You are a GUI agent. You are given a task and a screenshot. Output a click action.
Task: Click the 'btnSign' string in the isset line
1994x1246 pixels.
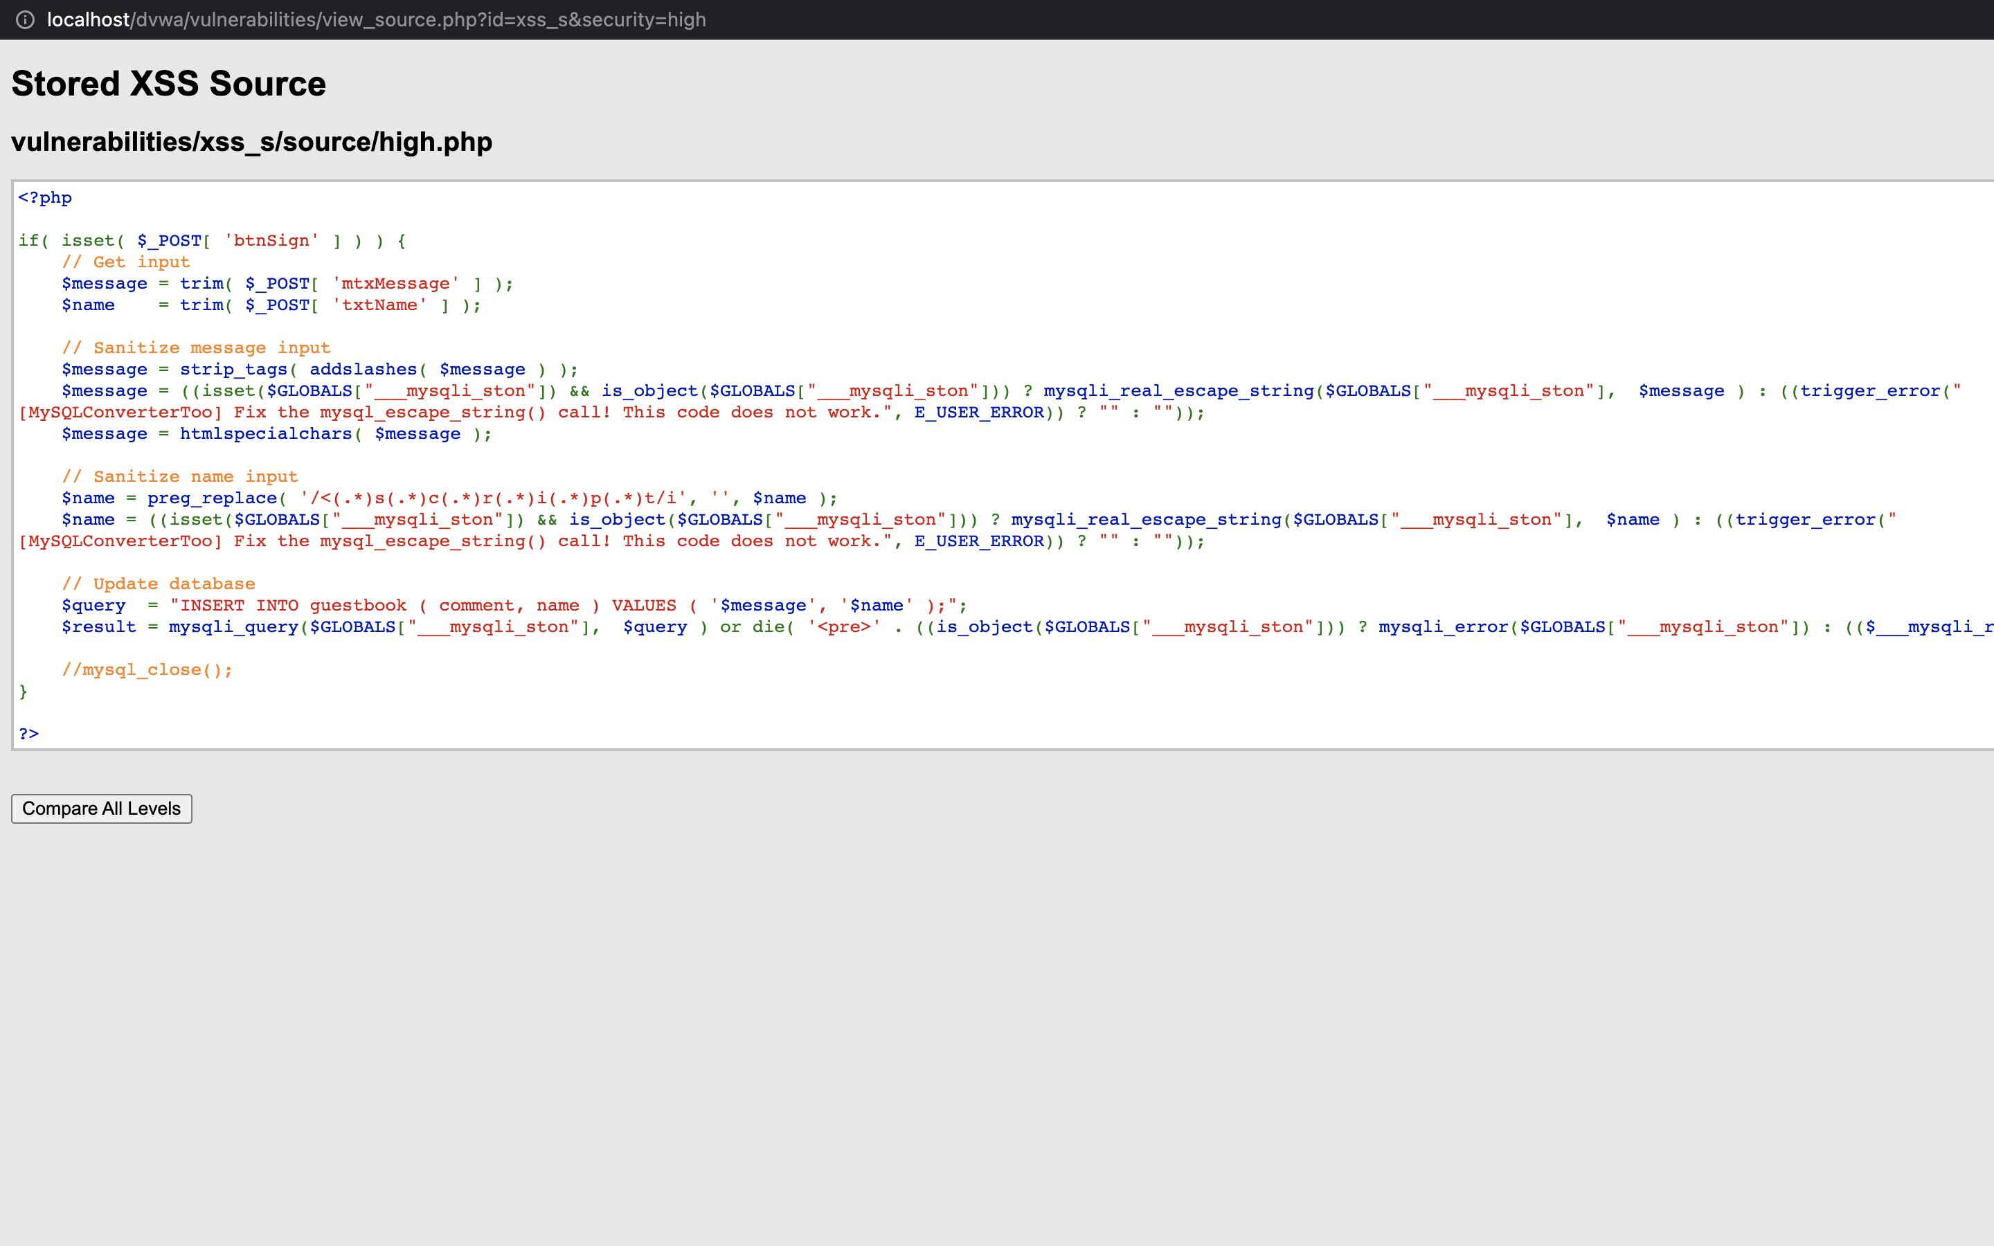(x=271, y=241)
